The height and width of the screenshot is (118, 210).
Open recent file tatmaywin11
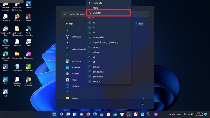(x=98, y=37)
